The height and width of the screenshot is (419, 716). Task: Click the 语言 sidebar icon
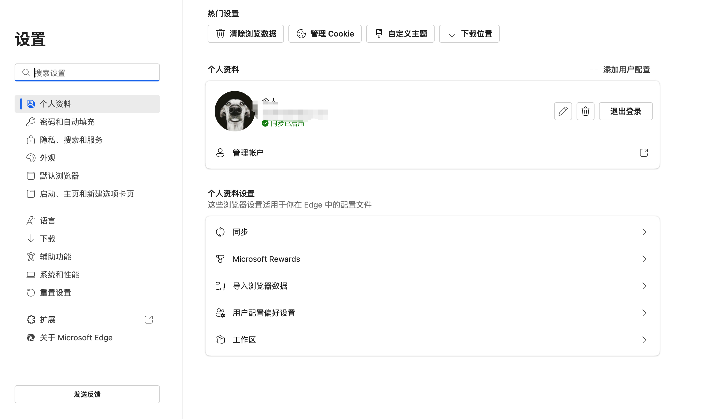coord(31,221)
